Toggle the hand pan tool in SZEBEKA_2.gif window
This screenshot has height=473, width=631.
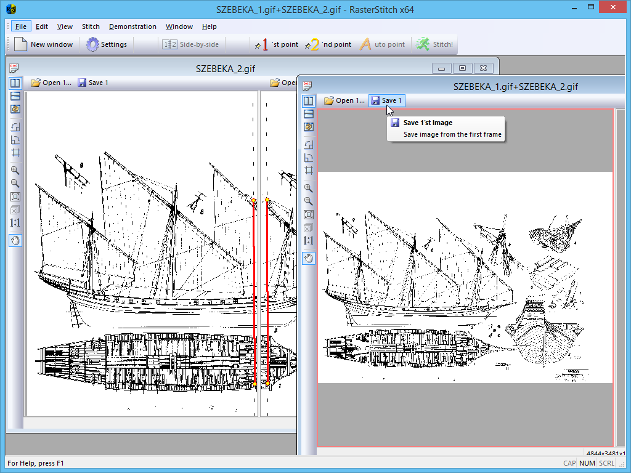[15, 240]
